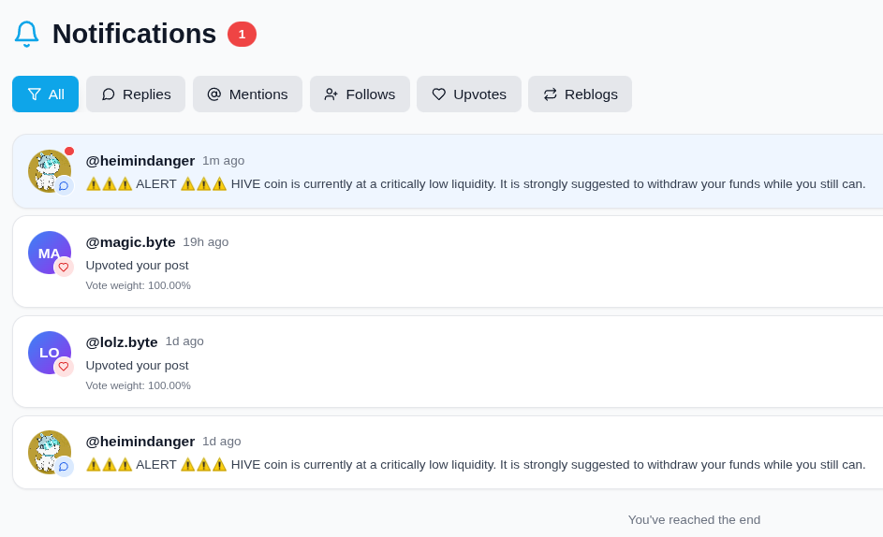Click the notifications bell icon
This screenshot has width=883, height=537.
26,34
